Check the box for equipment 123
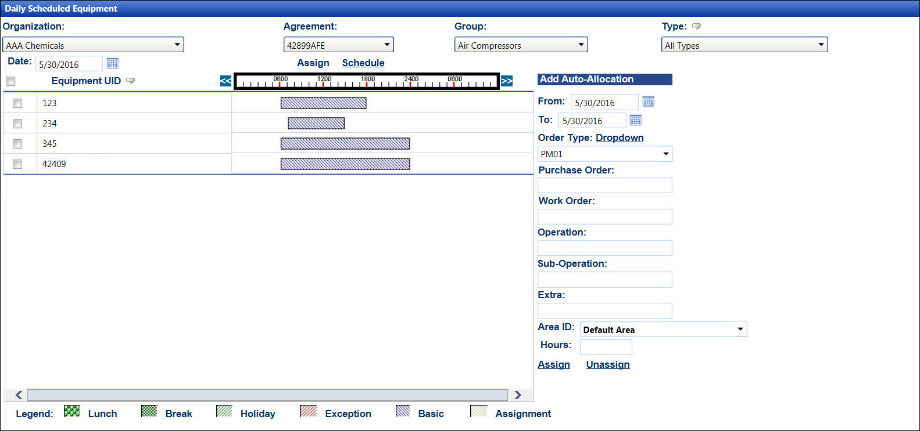Viewport: 920px width, 431px height. (17, 103)
